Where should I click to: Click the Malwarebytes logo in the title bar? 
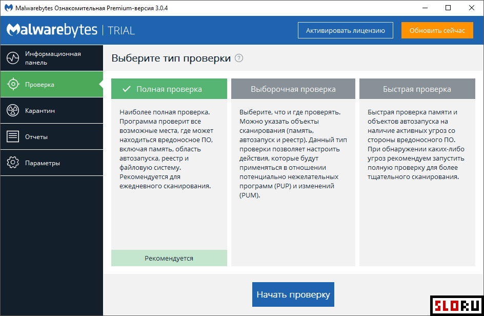pyautogui.click(x=8, y=8)
